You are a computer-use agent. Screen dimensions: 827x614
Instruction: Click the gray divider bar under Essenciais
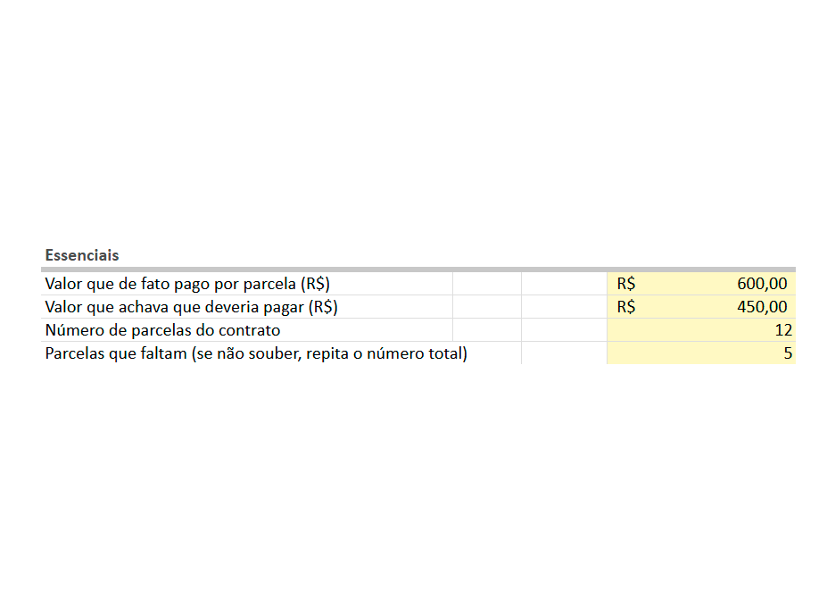pos(419,269)
